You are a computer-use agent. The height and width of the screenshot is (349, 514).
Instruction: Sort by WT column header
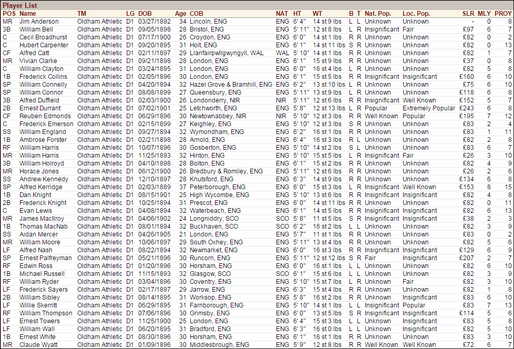pos(317,14)
